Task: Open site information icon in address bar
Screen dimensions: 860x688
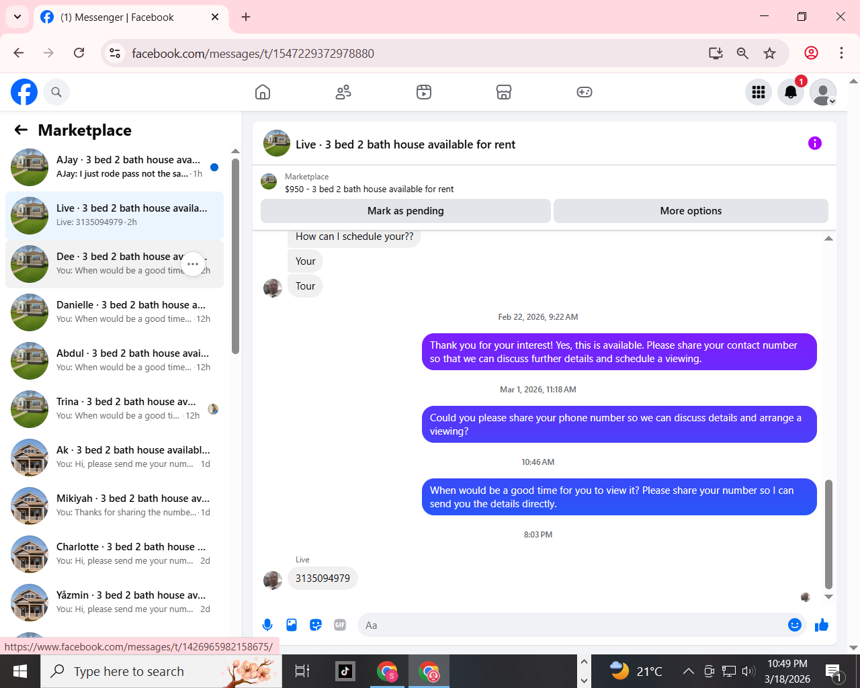Action: (115, 53)
